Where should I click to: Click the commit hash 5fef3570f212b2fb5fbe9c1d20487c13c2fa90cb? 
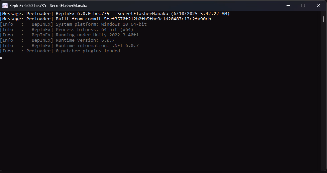point(157,19)
